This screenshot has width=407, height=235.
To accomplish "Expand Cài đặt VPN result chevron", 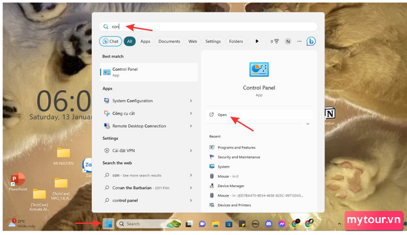I will [x=191, y=150].
